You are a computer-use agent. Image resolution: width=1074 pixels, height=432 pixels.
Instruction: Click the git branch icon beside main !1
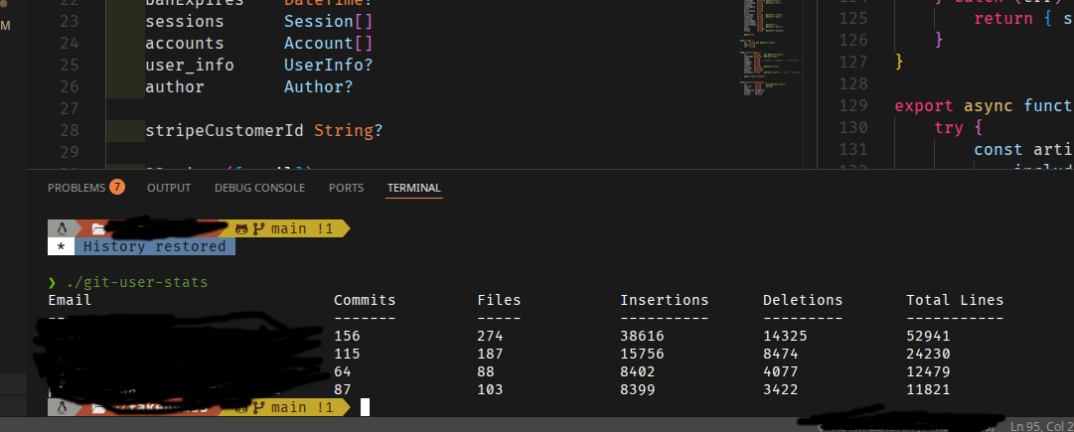click(258, 228)
